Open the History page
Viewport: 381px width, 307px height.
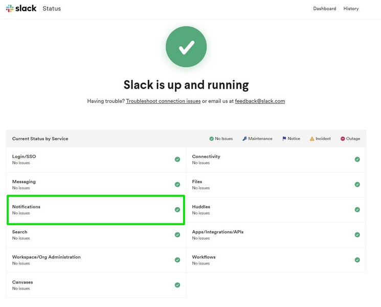point(351,9)
